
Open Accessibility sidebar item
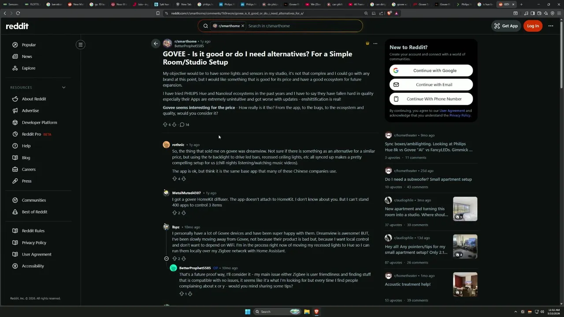click(x=33, y=266)
